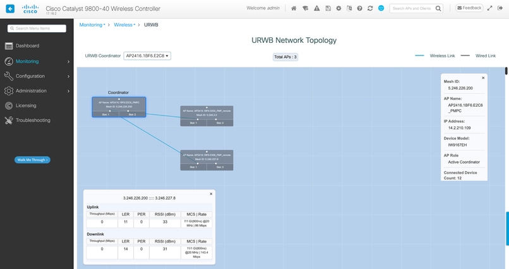Click the page scrollbar on right edge
Image resolution: width=509 pixels, height=269 pixels.
(x=507, y=229)
